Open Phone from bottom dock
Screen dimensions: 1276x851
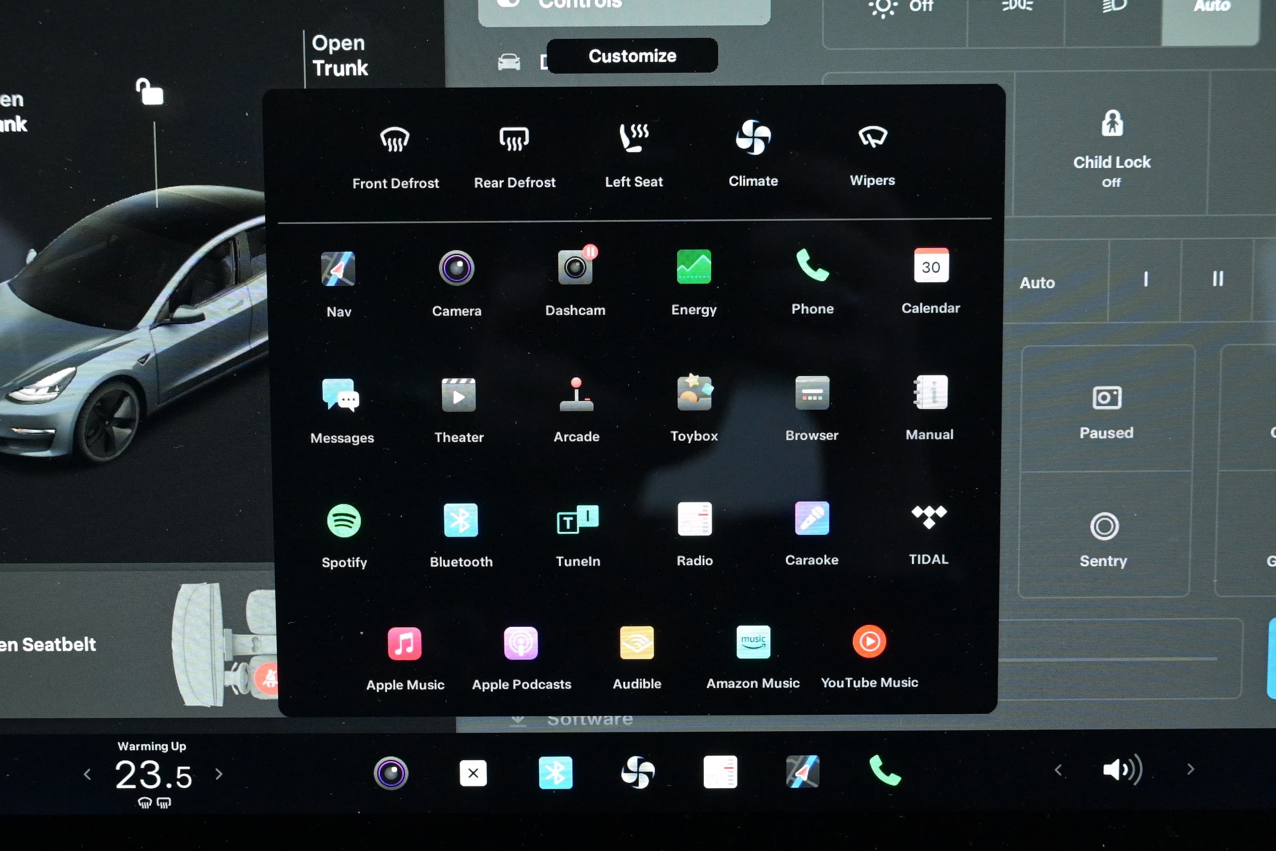(x=885, y=771)
